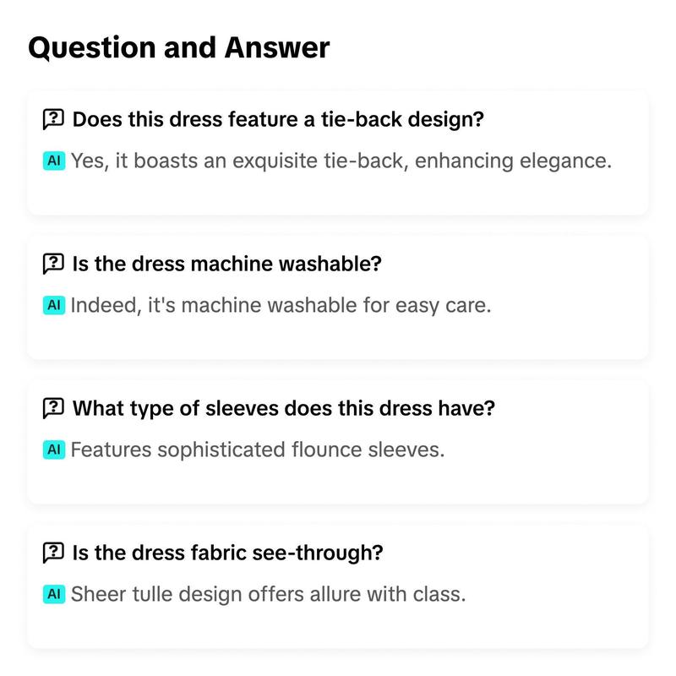Click the question icon beside machine washable question
Screen dimensions: 676x676
click(x=53, y=264)
